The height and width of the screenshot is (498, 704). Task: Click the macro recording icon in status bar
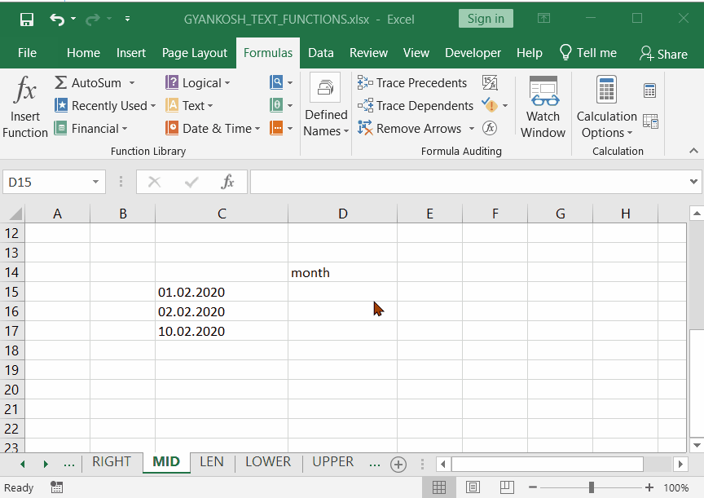click(56, 487)
